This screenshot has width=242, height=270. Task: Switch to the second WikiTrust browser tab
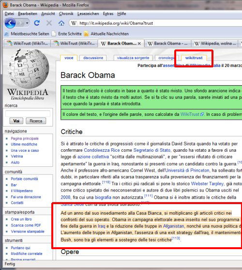(74, 44)
